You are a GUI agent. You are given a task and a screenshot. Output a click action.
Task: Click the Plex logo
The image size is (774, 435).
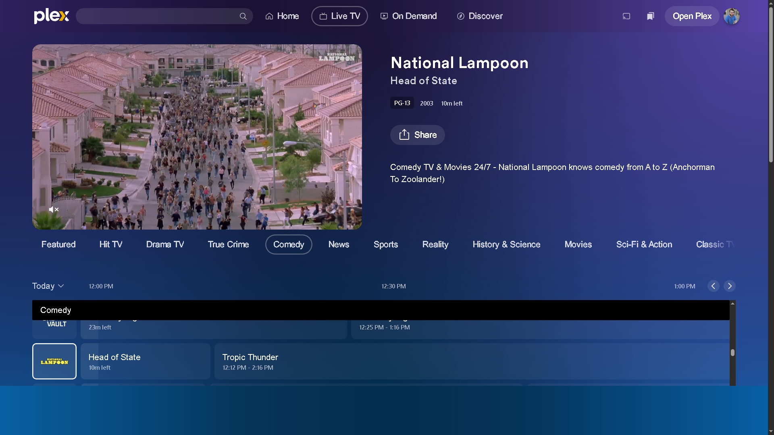(x=52, y=16)
